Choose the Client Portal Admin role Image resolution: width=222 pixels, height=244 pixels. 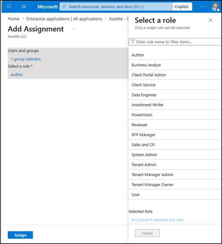click(x=175, y=75)
